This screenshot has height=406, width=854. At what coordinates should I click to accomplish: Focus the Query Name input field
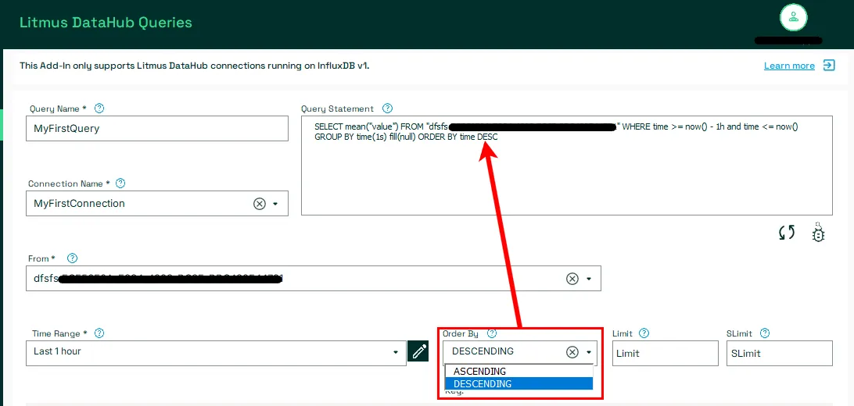pos(157,129)
